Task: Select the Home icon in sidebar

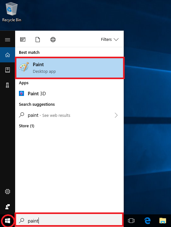Action: point(8,55)
